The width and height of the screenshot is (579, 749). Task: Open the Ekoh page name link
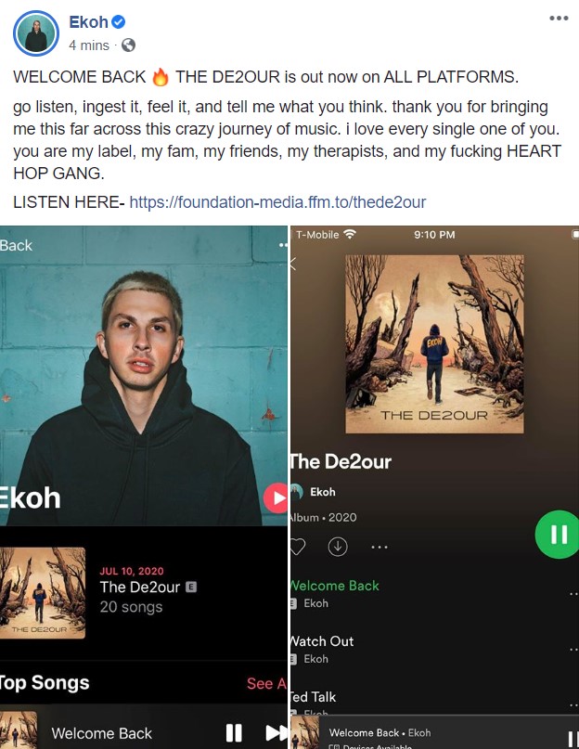[88, 22]
